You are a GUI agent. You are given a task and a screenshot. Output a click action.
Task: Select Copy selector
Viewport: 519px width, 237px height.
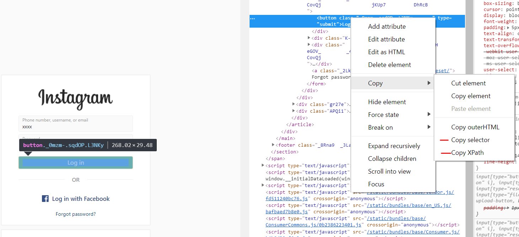point(470,140)
